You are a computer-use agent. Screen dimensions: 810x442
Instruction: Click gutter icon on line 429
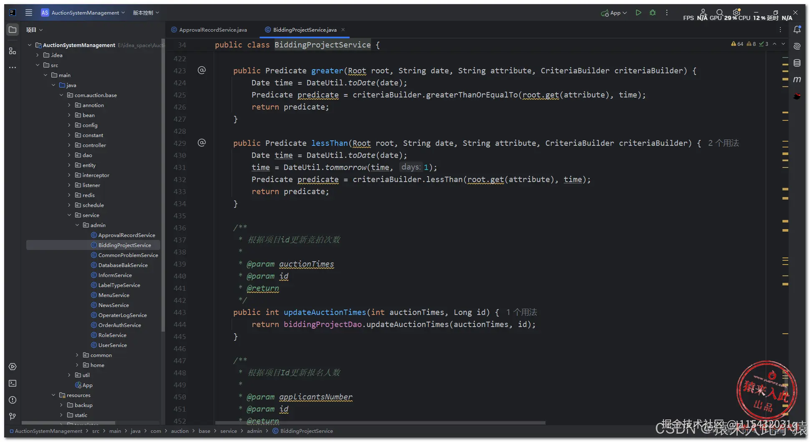pyautogui.click(x=202, y=142)
